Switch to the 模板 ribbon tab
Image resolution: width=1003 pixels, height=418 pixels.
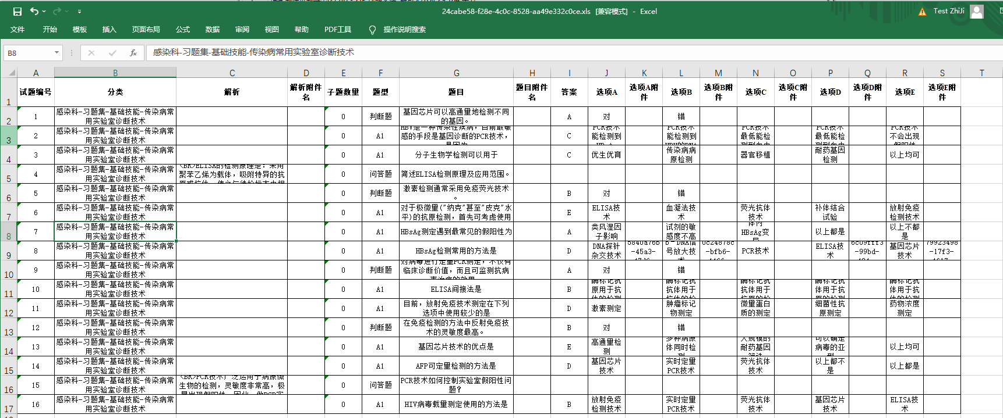tap(80, 30)
